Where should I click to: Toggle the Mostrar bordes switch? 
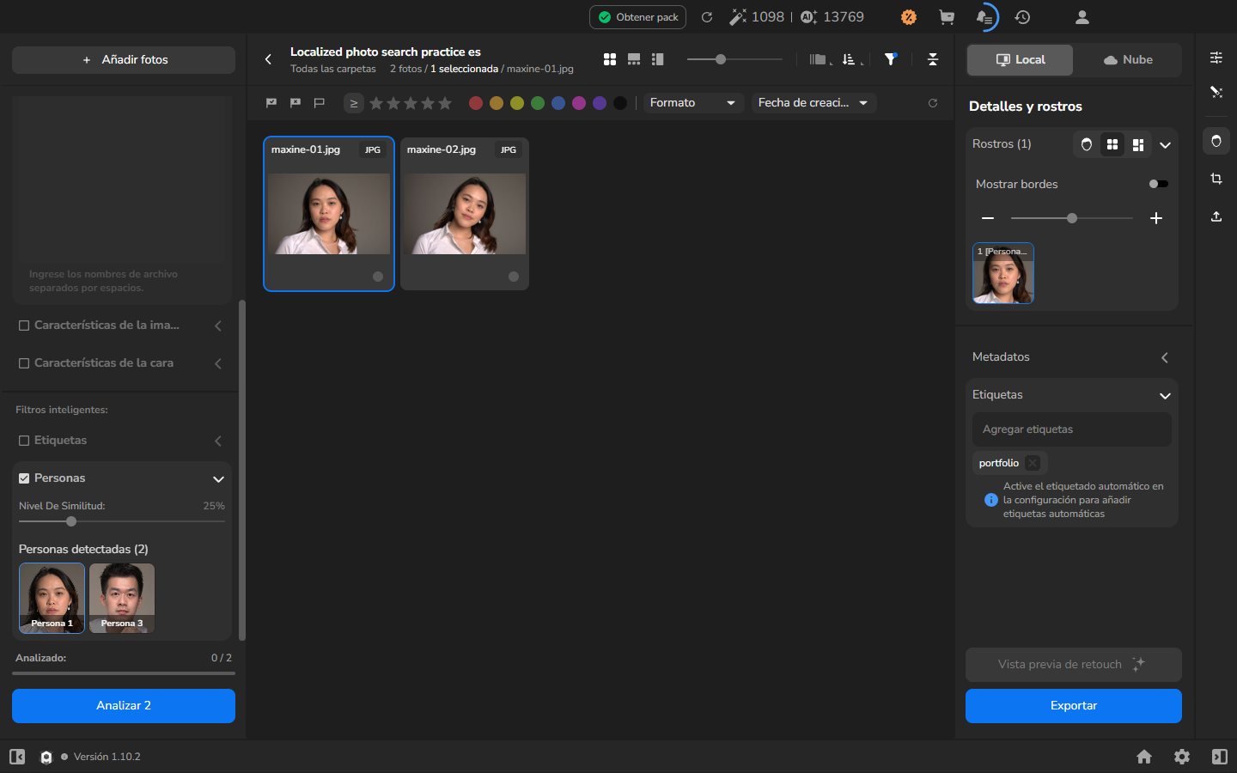coord(1158,184)
